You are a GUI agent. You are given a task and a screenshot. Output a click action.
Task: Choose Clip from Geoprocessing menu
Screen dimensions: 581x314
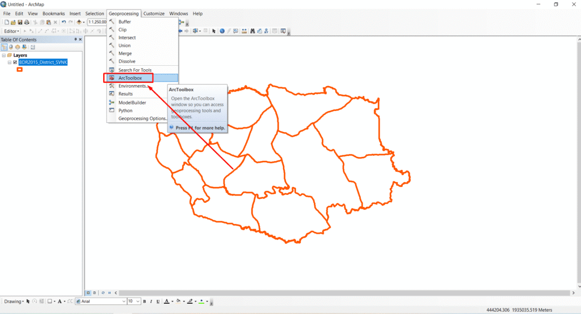[x=142, y=29]
